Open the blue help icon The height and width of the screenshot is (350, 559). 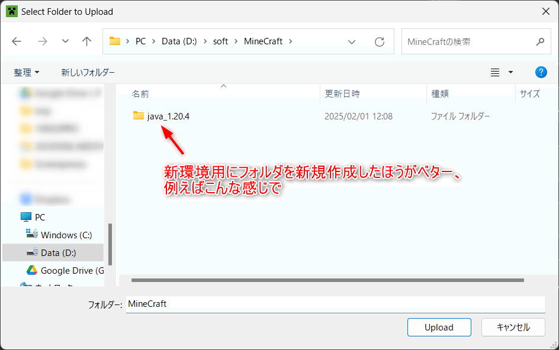[541, 72]
